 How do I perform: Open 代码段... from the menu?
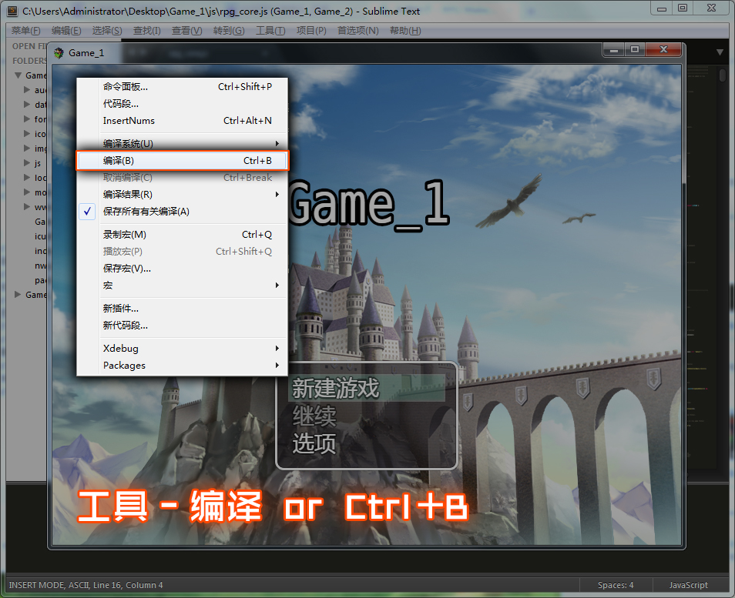point(183,103)
